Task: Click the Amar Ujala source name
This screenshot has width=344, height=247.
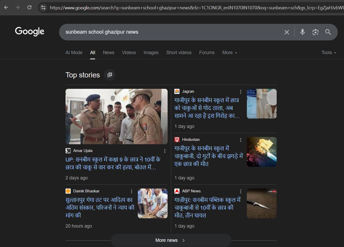Action: [83, 151]
